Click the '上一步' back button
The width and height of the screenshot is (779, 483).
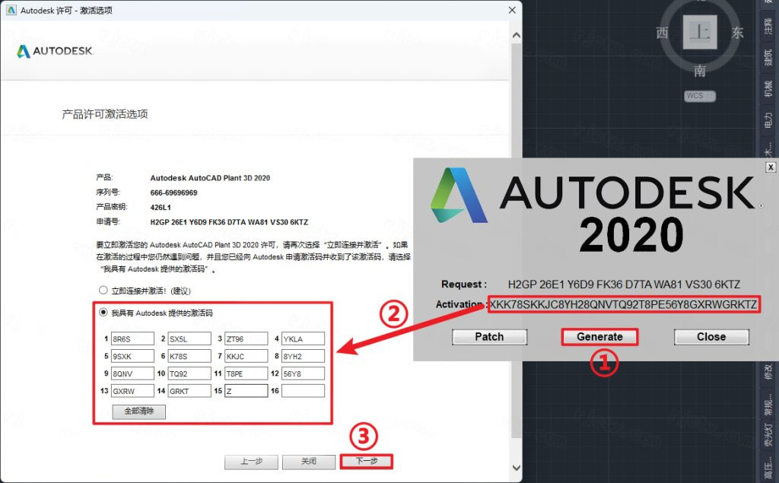[x=251, y=462]
